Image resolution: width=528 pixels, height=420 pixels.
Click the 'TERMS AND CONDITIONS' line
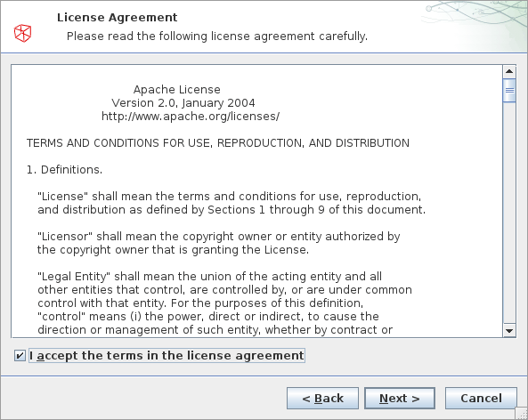(218, 143)
